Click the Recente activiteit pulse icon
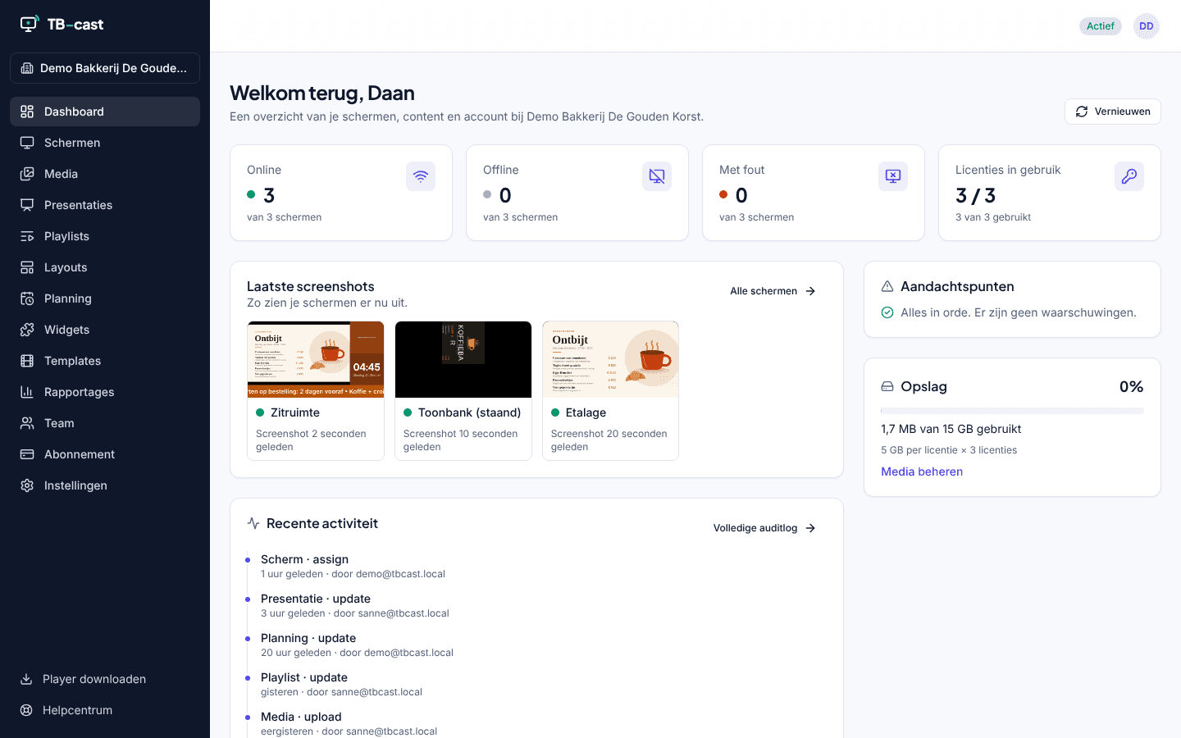The height and width of the screenshot is (738, 1181). coord(253,523)
